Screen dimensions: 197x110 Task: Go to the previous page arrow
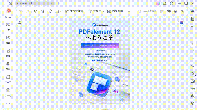193,59
